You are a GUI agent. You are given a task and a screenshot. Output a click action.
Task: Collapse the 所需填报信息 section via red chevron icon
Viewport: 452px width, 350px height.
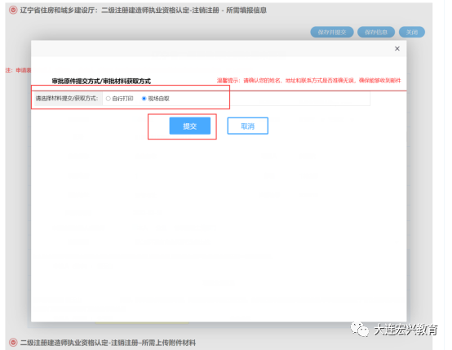[13, 10]
